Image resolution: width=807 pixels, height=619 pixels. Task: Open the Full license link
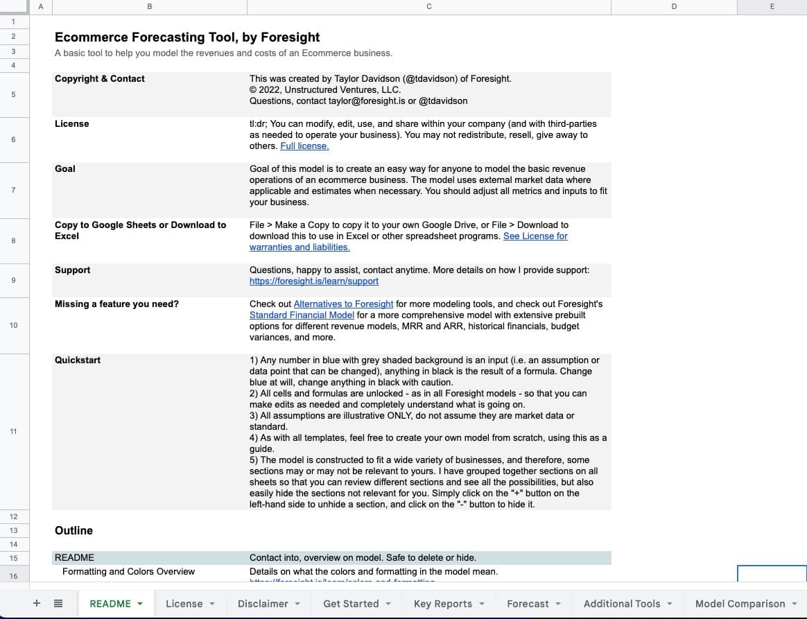tap(304, 146)
